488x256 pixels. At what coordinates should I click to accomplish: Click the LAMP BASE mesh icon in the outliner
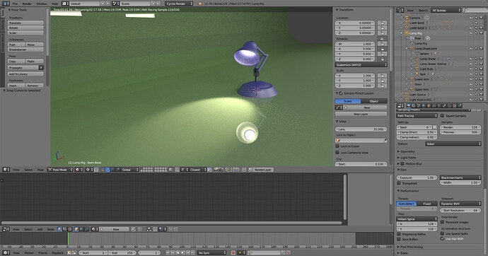point(407,23)
